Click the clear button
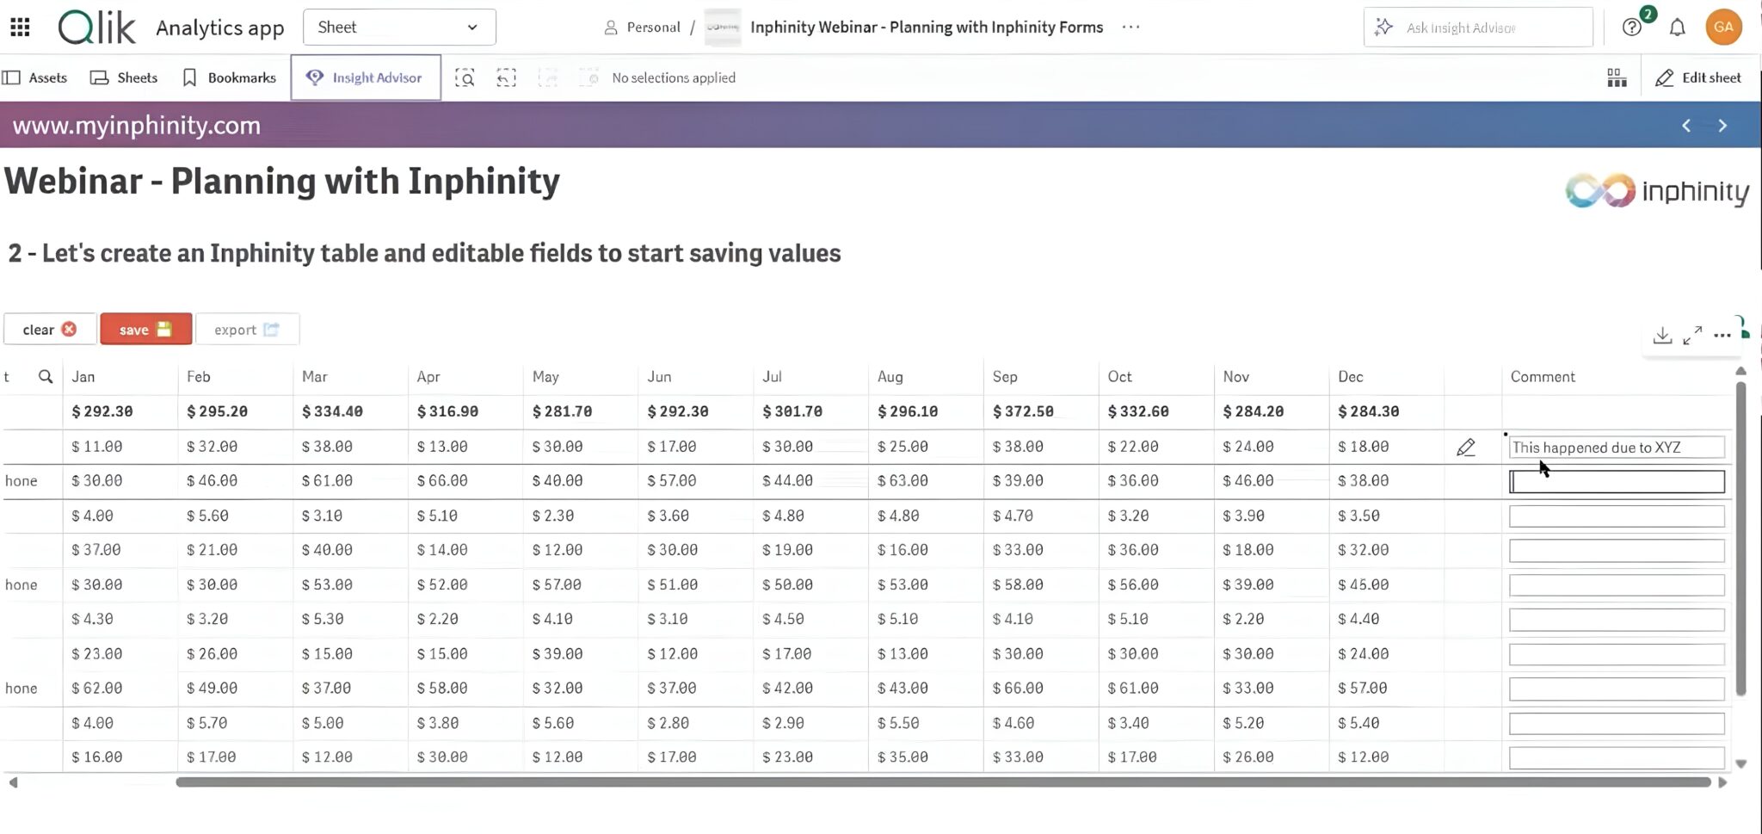The height and width of the screenshot is (834, 1762). pos(50,330)
